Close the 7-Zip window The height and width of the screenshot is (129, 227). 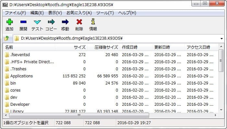tap(217, 4)
